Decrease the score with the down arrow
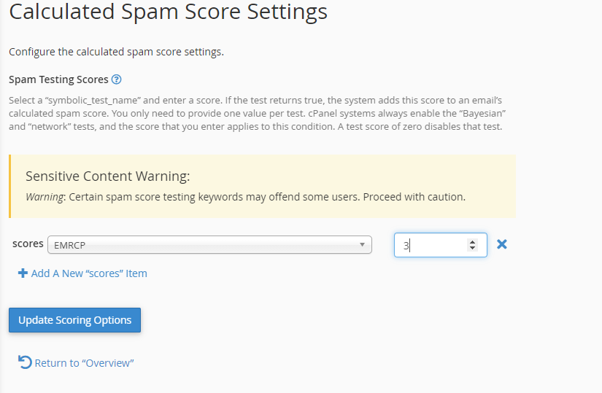602x393 pixels. click(x=473, y=249)
